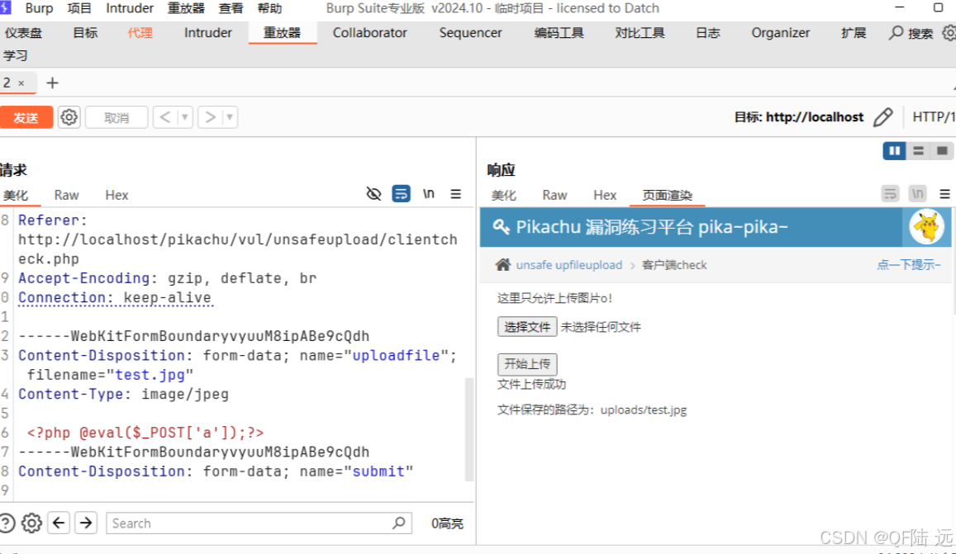Jump to previous search match arrow
This screenshot has width=956, height=554.
(59, 523)
